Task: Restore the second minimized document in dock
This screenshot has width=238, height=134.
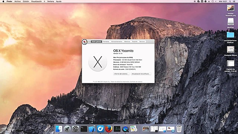Action: pyautogui.click(x=154, y=129)
